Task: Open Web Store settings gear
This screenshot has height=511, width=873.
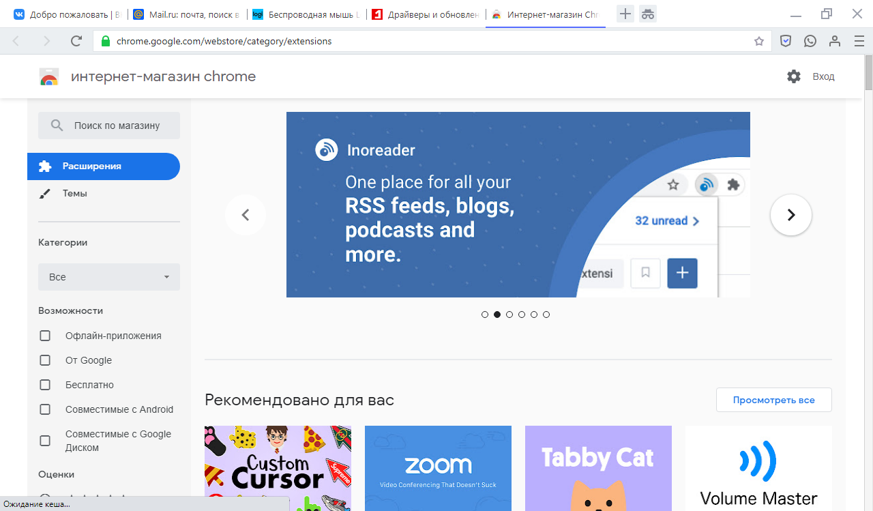Action: click(x=794, y=76)
